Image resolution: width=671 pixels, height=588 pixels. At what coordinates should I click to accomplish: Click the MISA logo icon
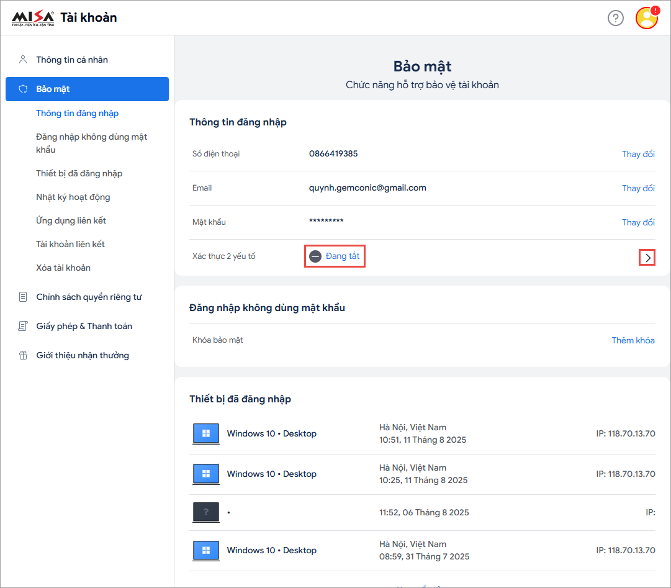pos(33,17)
